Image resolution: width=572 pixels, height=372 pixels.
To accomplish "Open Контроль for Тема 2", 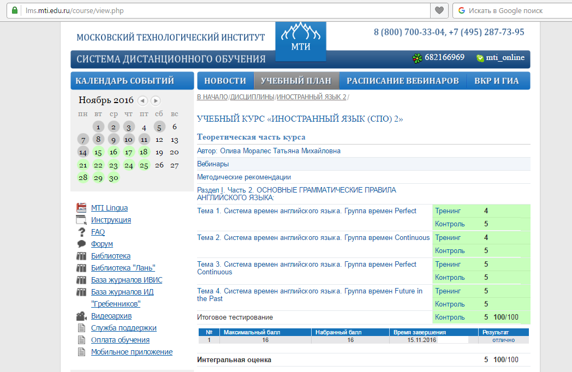I will point(449,251).
